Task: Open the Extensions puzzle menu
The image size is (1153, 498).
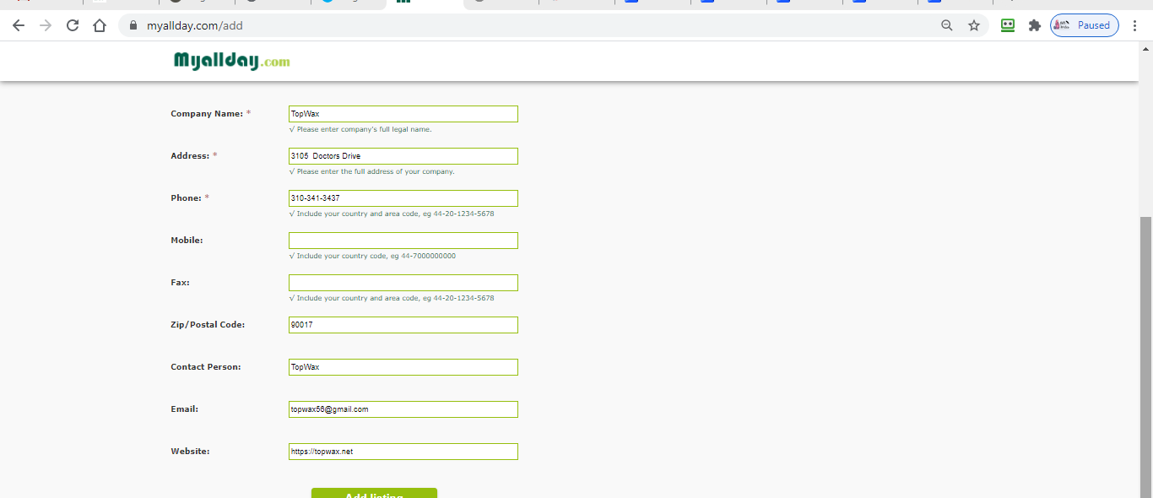Action: tap(1034, 25)
